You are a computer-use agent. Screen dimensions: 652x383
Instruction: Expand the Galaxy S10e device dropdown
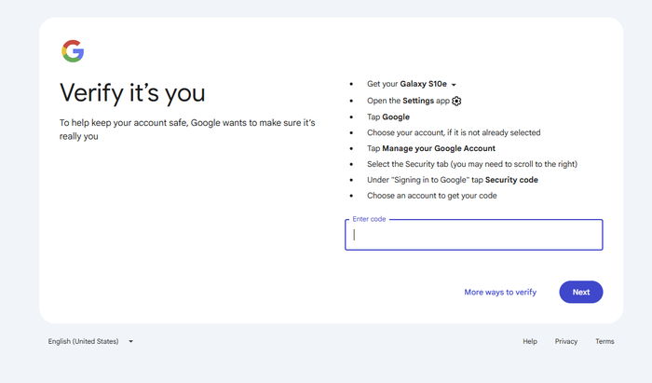(x=454, y=85)
